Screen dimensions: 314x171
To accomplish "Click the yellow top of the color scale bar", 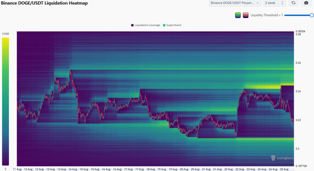I will tap(6, 39).
